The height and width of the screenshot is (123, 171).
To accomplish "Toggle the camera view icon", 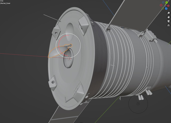I will pos(169,21).
